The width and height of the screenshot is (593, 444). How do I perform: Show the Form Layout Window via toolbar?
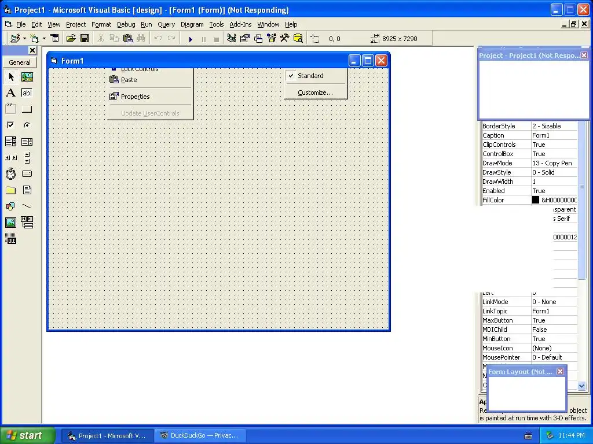258,39
